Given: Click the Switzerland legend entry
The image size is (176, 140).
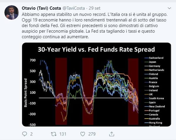Looking at the screenshot, I should tap(154, 58).
